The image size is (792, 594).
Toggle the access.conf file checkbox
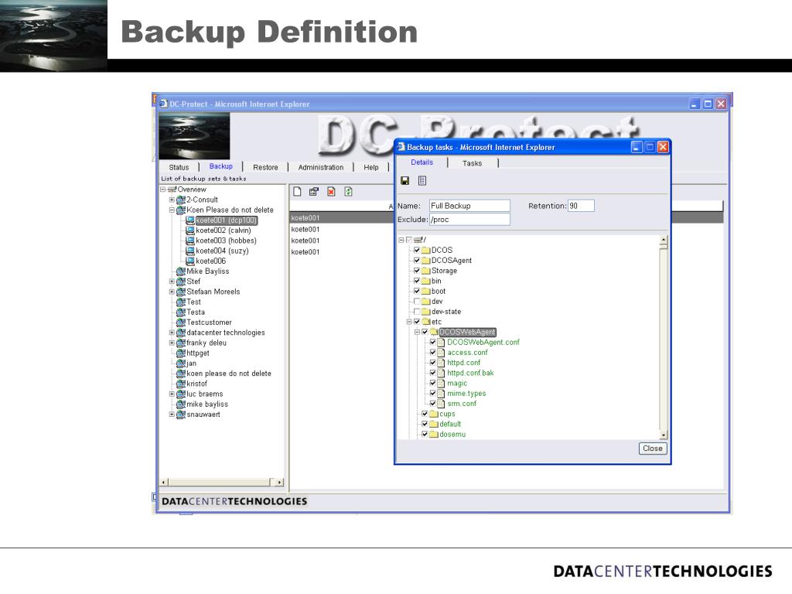point(433,353)
